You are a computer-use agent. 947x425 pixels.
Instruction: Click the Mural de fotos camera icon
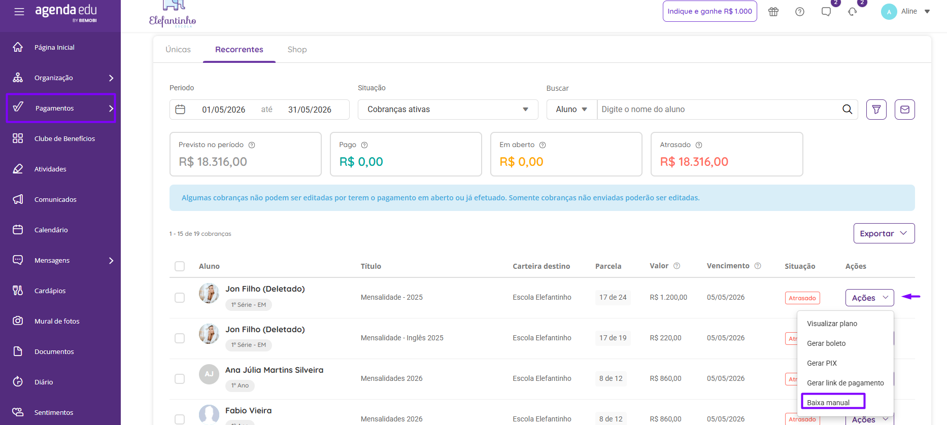(x=18, y=321)
